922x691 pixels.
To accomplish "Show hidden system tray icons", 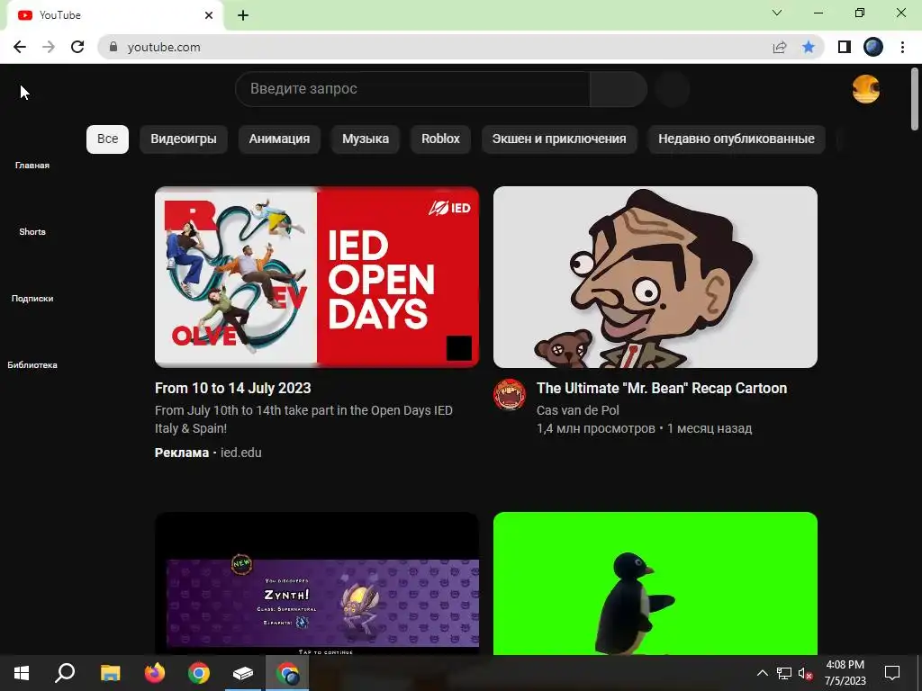I will tap(762, 673).
